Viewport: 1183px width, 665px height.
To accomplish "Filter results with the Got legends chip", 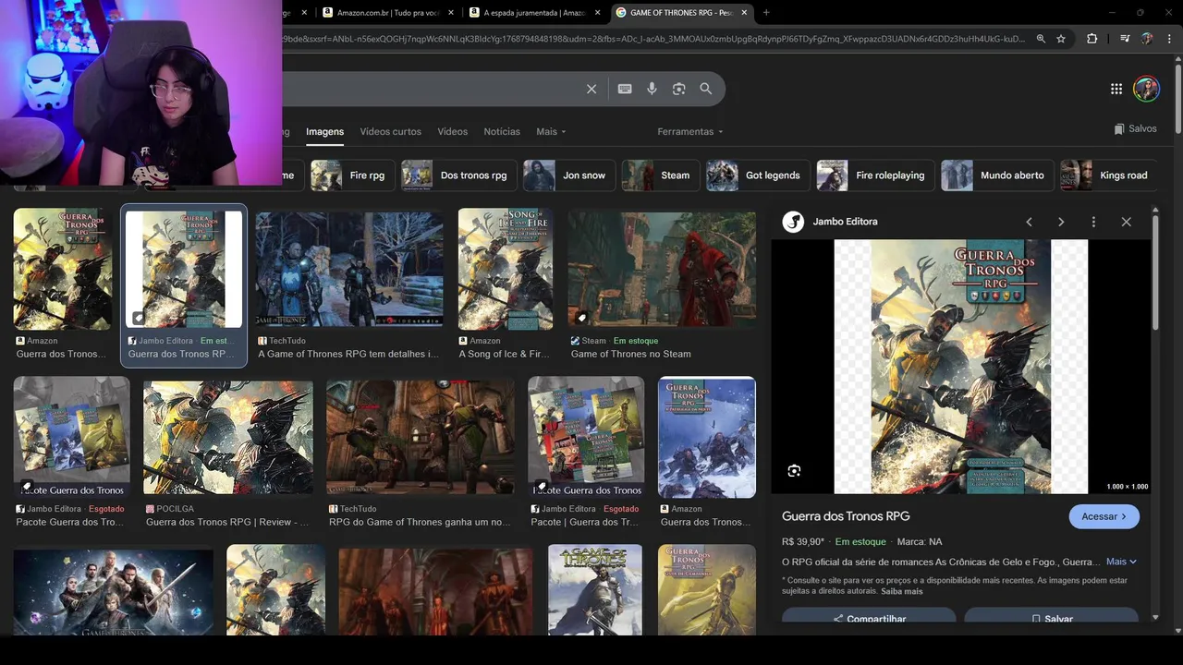I will tap(758, 175).
